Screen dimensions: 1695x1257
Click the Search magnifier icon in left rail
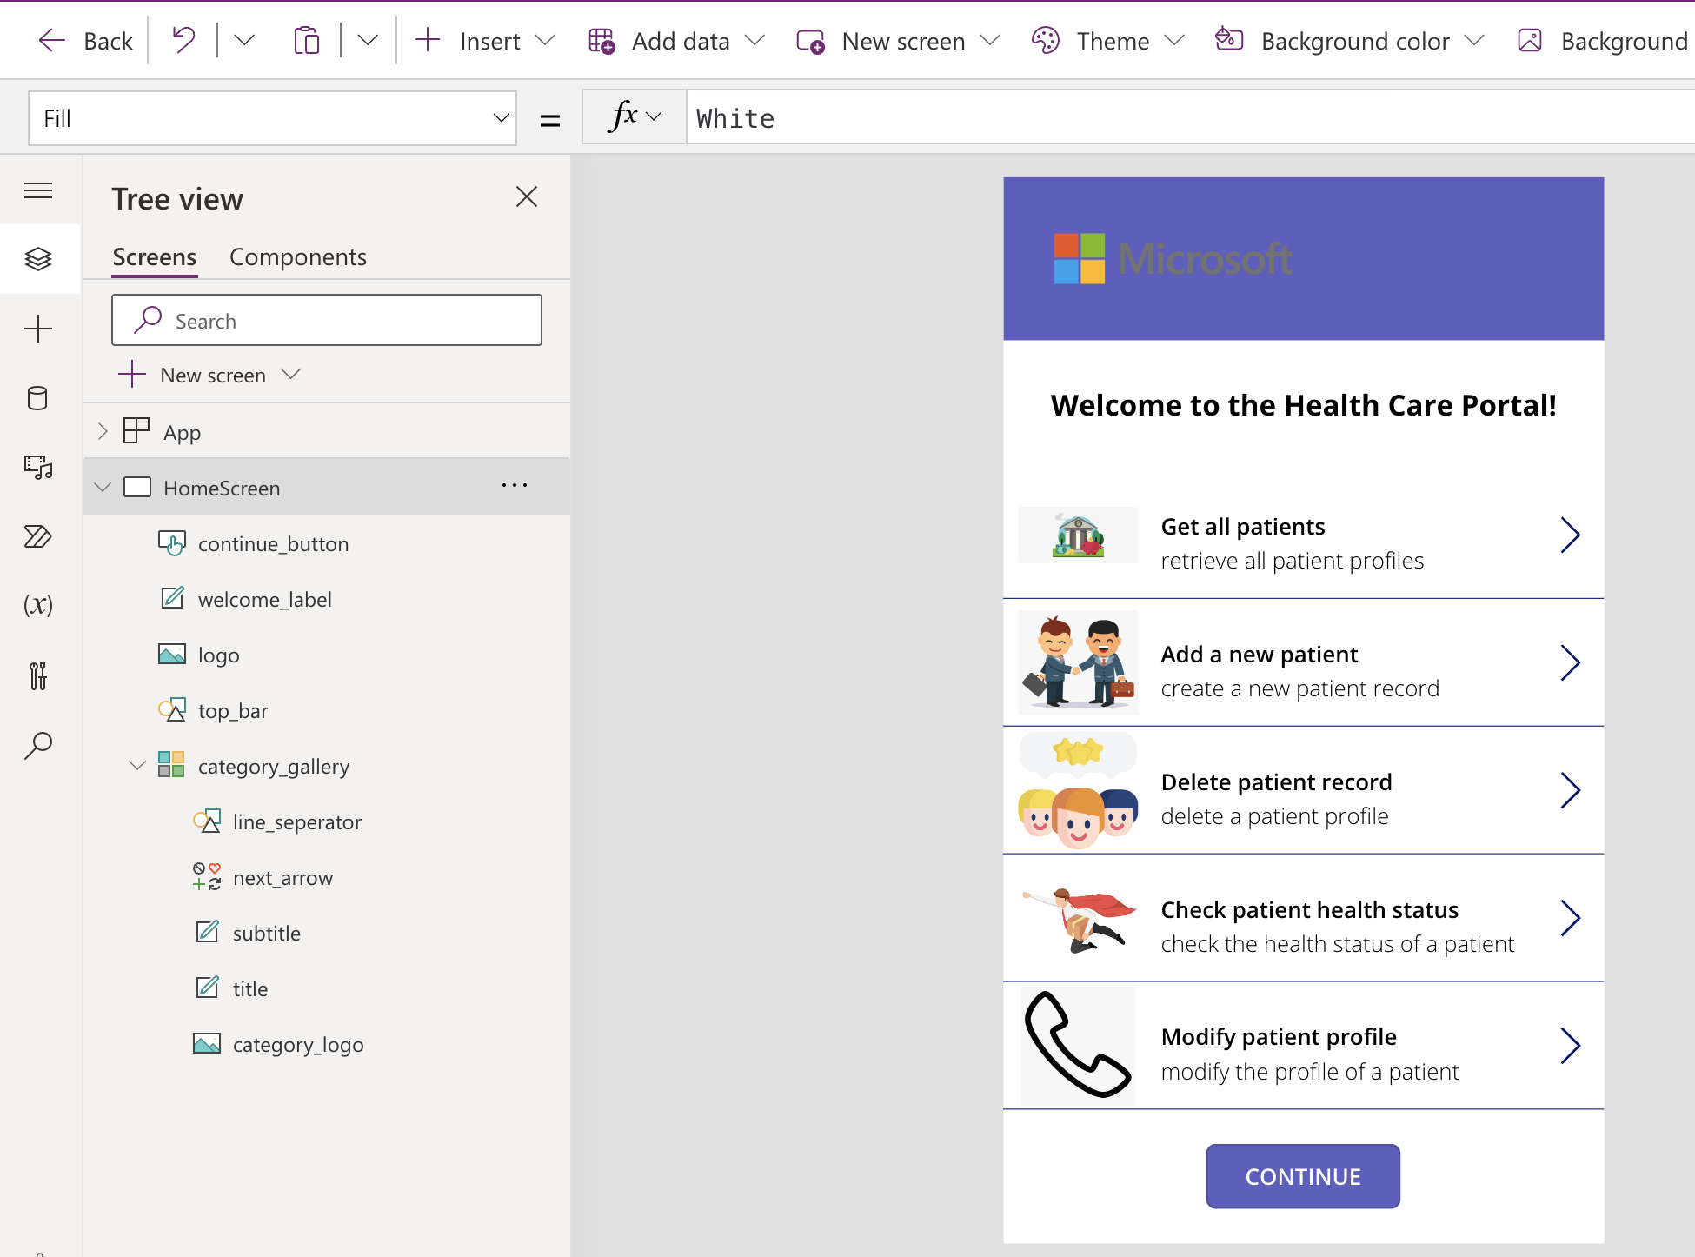38,745
